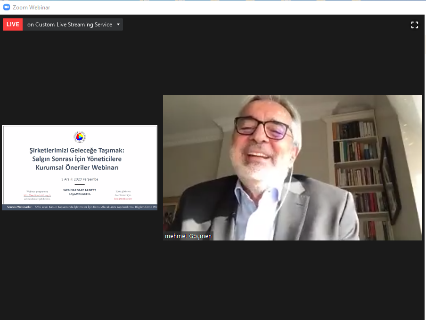Open the webinar.tobb.org.tr link on slide
426x320 pixels.
pos(37,195)
